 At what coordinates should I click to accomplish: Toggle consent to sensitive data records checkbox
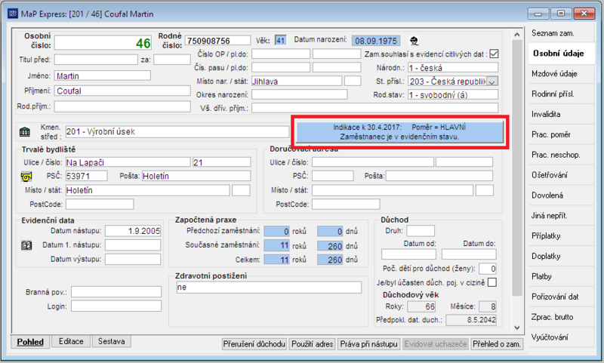494,54
